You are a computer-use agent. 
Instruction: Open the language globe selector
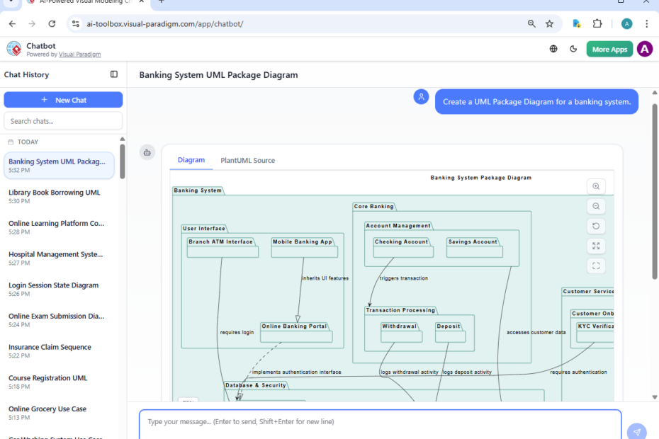(553, 49)
